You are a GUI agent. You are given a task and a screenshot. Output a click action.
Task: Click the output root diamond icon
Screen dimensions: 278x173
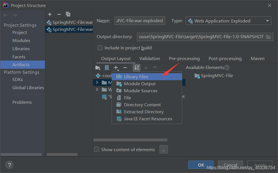tap(98, 76)
